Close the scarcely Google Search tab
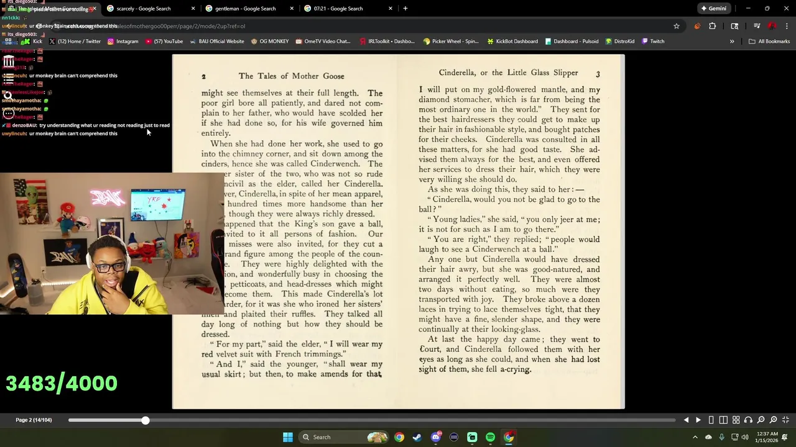The image size is (796, 447). point(193,9)
